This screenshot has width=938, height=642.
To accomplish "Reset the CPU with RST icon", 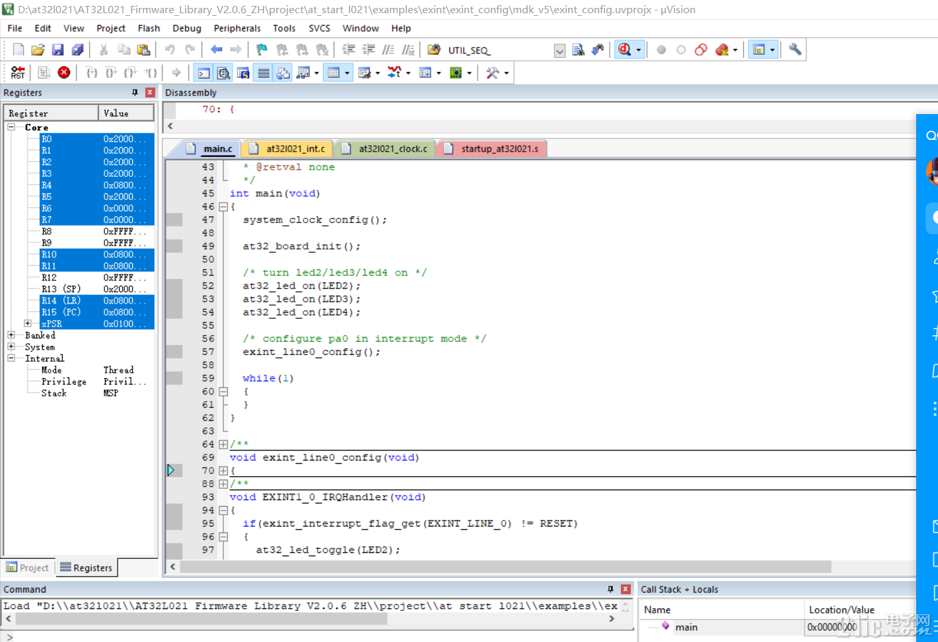I will [x=18, y=73].
